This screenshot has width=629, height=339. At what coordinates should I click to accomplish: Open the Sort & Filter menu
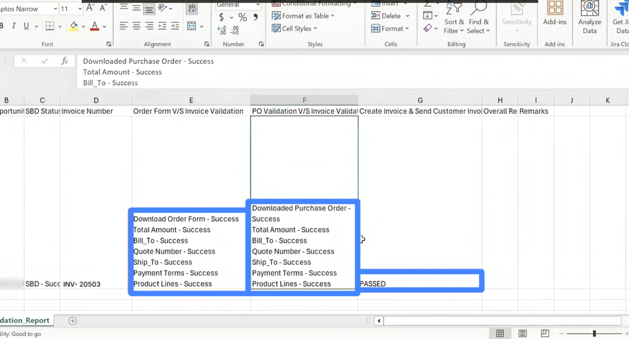(x=454, y=17)
